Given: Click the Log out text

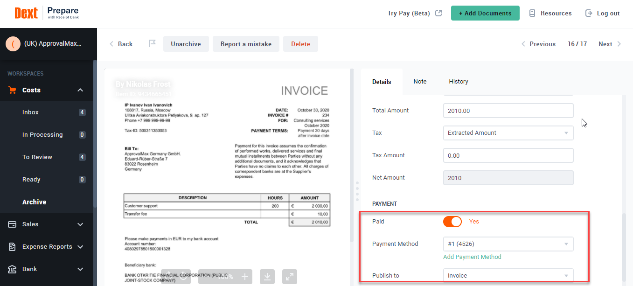Looking at the screenshot, I should [608, 13].
